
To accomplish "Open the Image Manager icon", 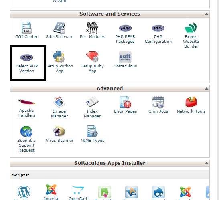I will (59, 102).
